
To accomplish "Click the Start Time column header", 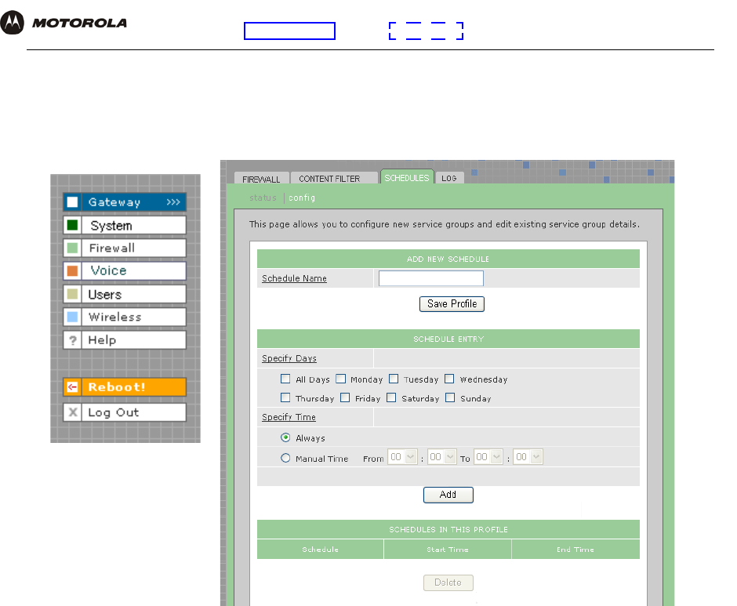I will point(448,549).
